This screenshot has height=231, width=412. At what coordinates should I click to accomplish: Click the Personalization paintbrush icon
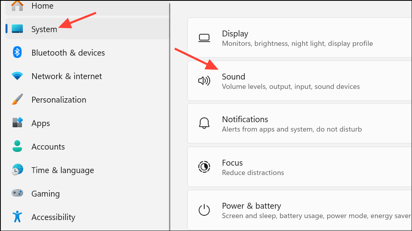tap(17, 99)
